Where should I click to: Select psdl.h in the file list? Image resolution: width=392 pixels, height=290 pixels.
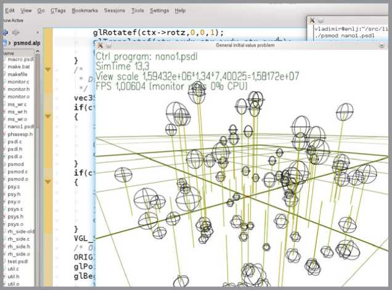coord(15,149)
